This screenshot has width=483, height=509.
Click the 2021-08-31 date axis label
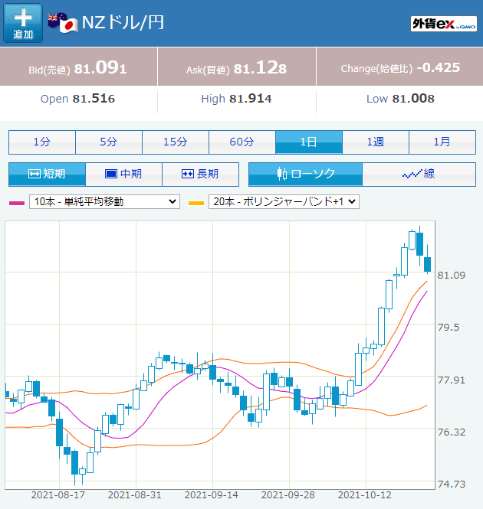pyautogui.click(x=135, y=495)
